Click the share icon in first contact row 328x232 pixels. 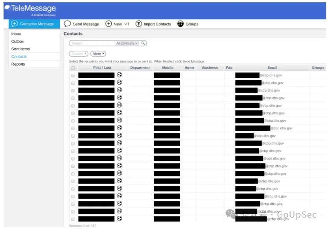[119, 75]
